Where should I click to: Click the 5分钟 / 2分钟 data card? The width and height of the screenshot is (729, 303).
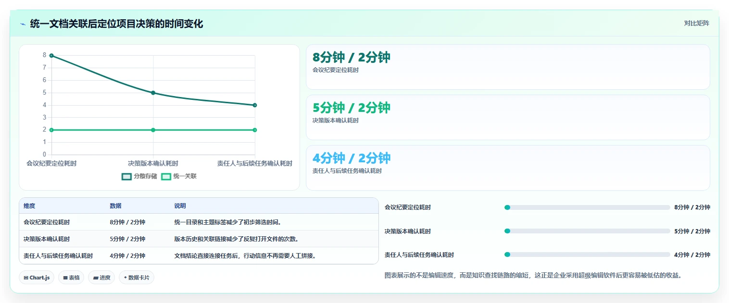(x=508, y=117)
